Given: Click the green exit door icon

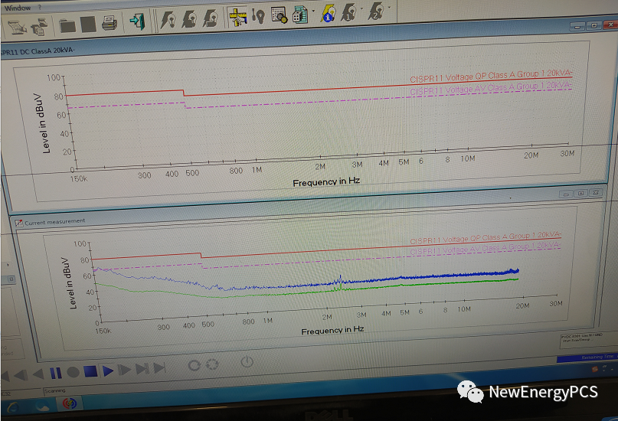Looking at the screenshot, I should click(x=137, y=21).
